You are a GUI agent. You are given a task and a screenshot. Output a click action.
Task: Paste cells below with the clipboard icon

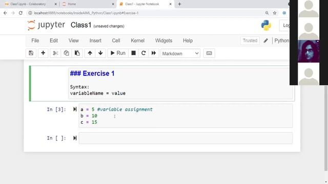[77, 53]
